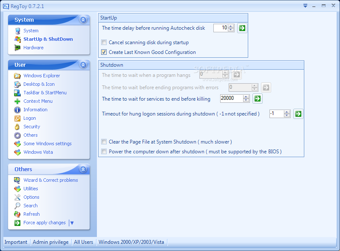Apply the services kill wait time value

(x=258, y=99)
